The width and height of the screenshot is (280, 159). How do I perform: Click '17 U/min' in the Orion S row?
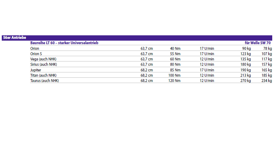click(x=207, y=54)
